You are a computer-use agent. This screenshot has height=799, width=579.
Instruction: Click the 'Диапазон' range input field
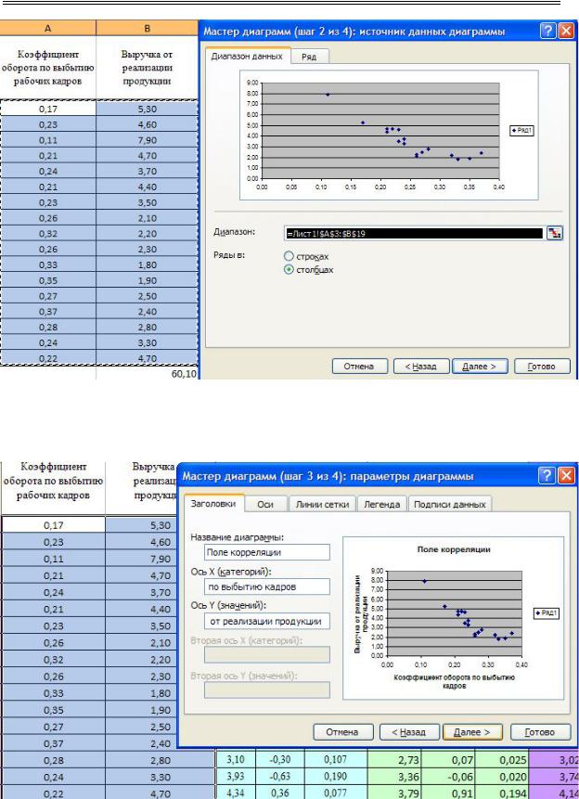coord(414,233)
